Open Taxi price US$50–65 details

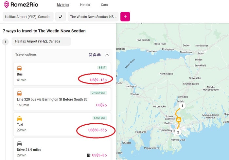pyautogui.click(x=97, y=130)
